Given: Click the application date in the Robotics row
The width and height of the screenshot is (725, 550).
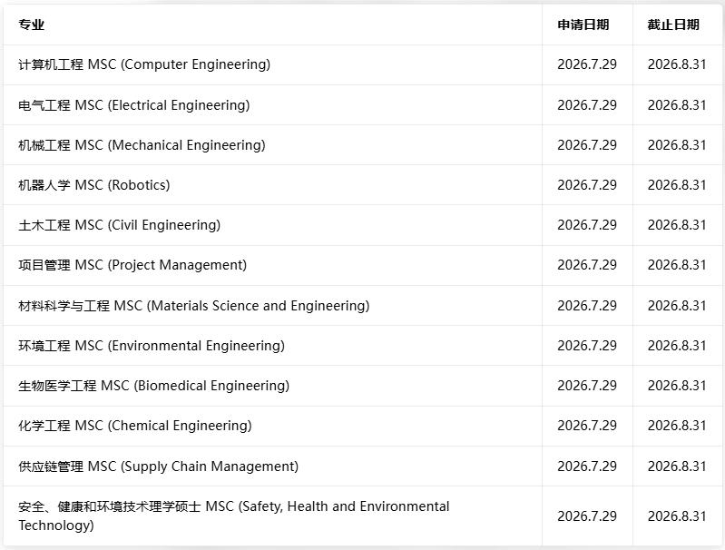Looking at the screenshot, I should tap(587, 185).
